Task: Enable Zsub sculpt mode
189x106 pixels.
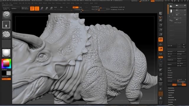Action: pyautogui.click(x=80, y=7)
